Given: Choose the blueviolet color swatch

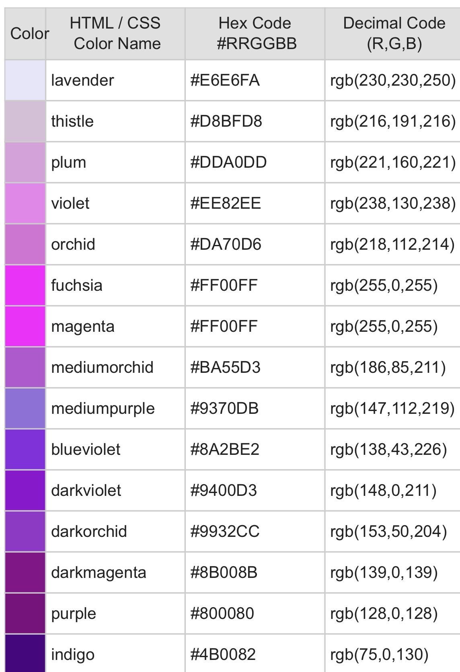Looking at the screenshot, I should [25, 449].
